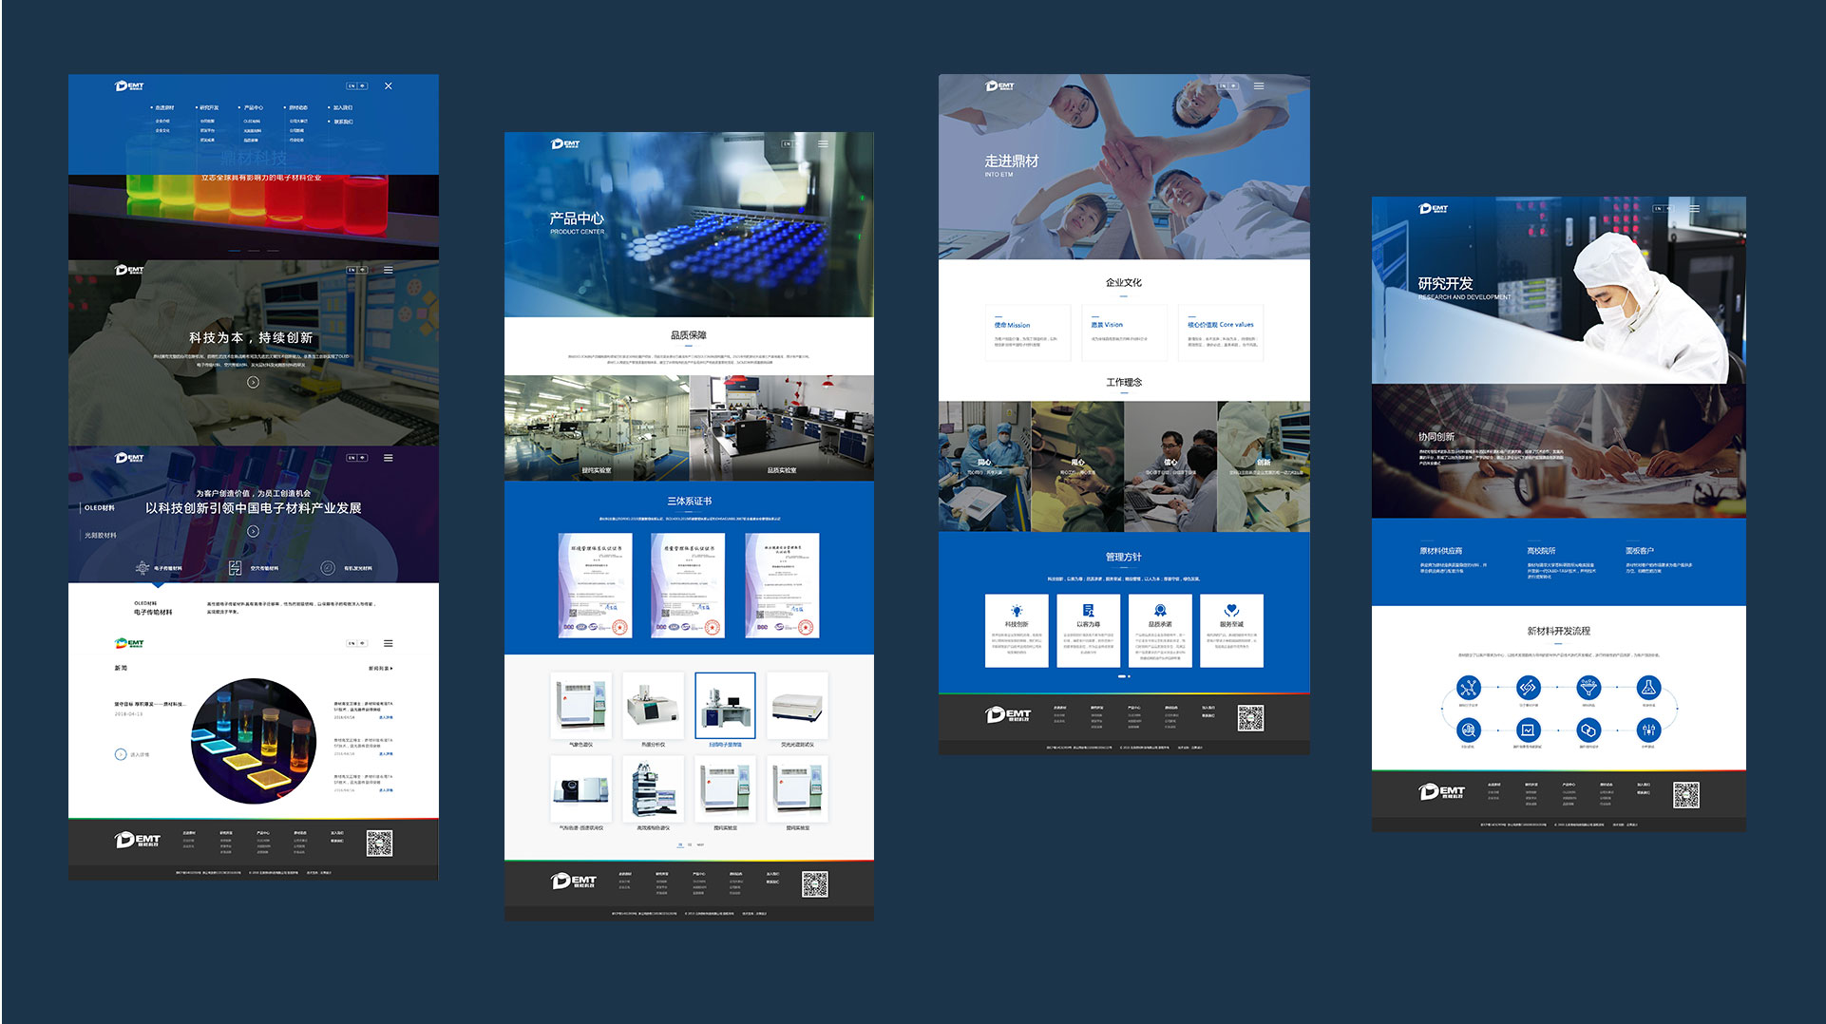Image resolution: width=1826 pixels, height=1024 pixels.
Task: Click the medal icon on 品质承诺 card
Action: point(1160,611)
